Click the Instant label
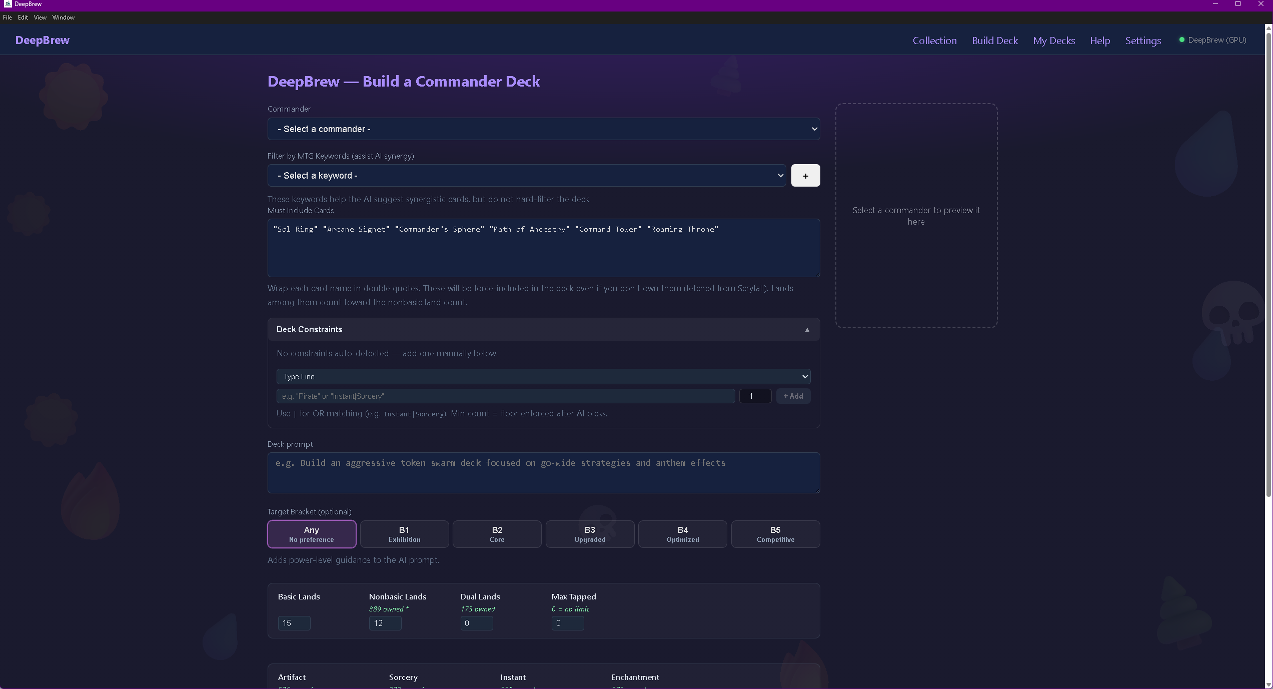Screen dimensions: 1273x689 pos(513,677)
